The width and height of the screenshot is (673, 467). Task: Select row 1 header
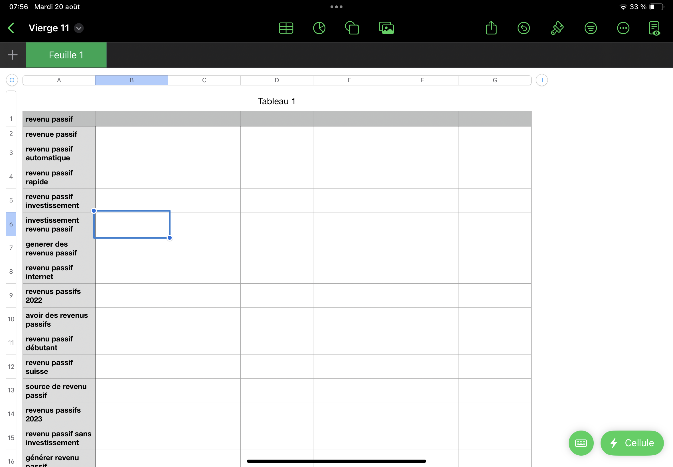pos(11,119)
